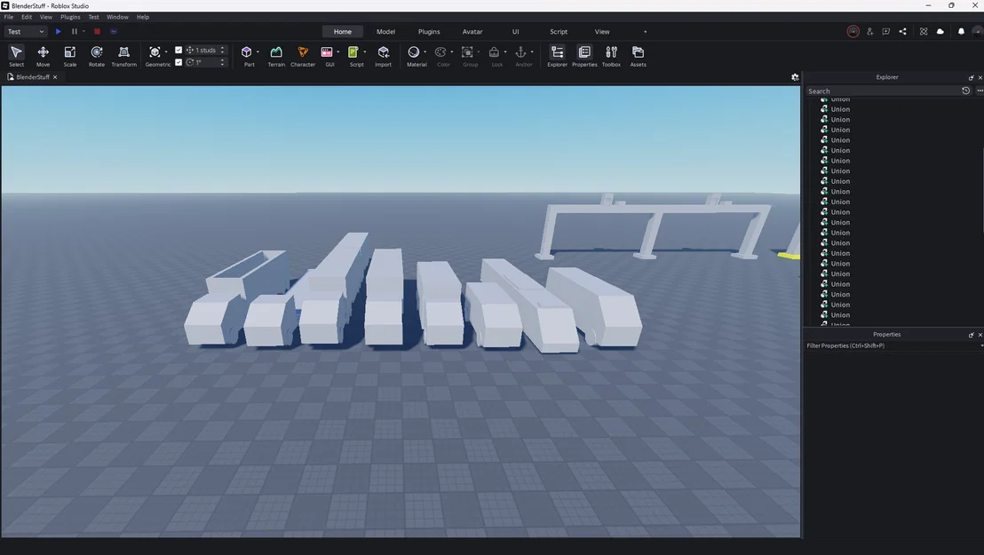Toggle the Explorer panel button
This screenshot has width=984, height=555.
(557, 55)
